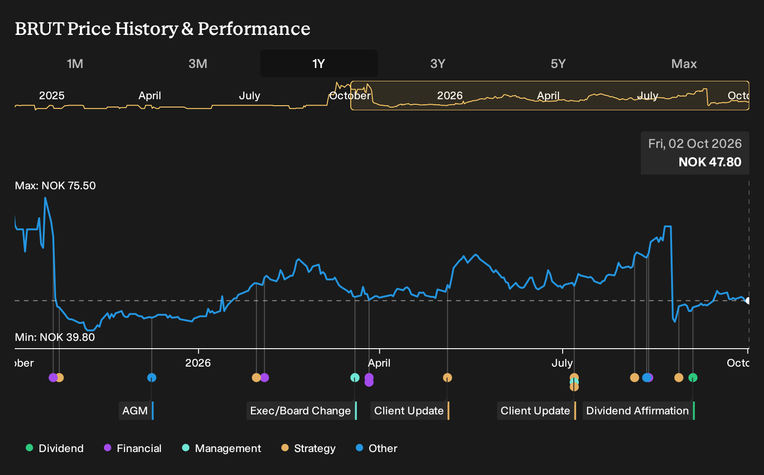Select bottom orange marker in the stack under July
The width and height of the screenshot is (764, 475).
pyautogui.click(x=574, y=387)
